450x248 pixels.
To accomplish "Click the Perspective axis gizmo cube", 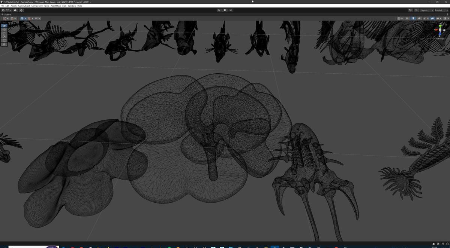I will pos(440,30).
